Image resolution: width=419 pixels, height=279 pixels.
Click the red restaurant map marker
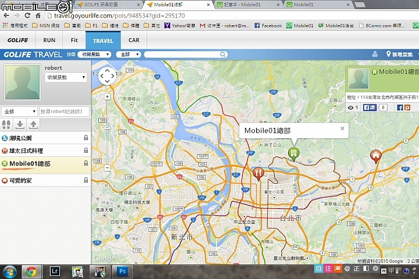pos(258,174)
